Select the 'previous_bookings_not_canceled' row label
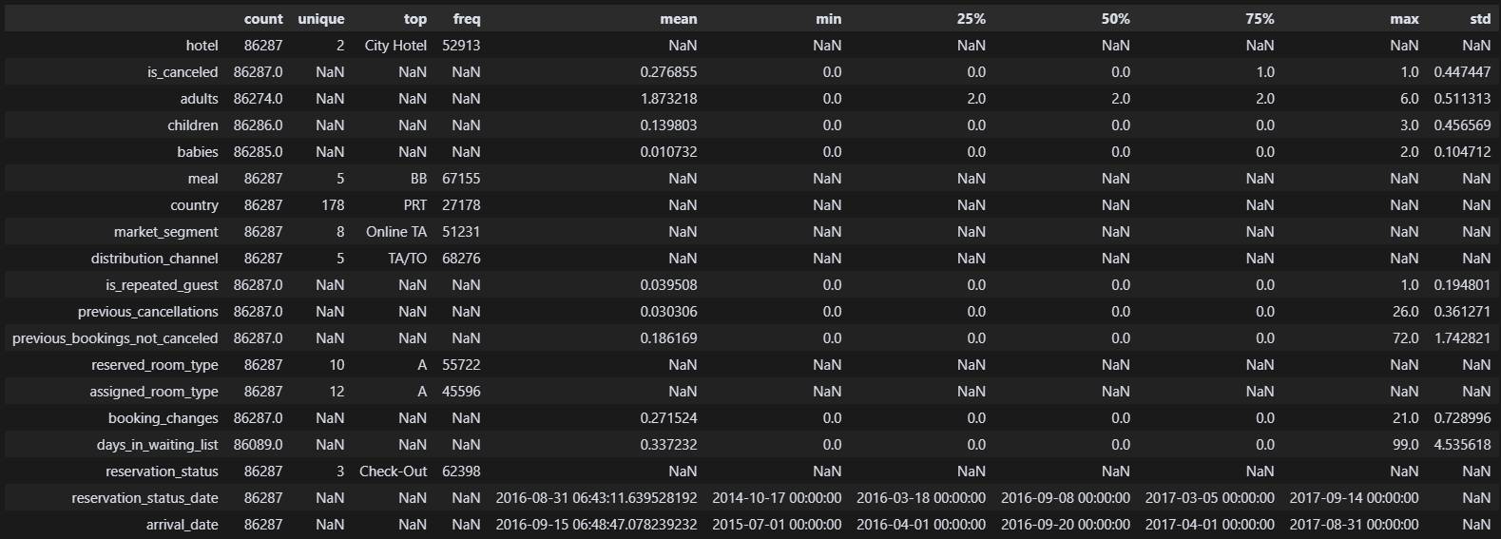This screenshot has height=539, width=1501. click(115, 338)
